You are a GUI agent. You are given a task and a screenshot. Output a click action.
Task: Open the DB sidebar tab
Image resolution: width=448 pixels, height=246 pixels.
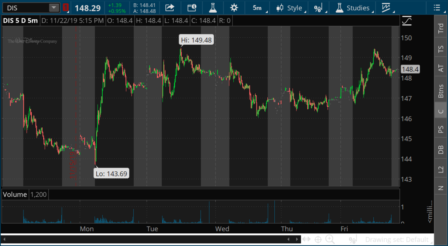coord(441,149)
